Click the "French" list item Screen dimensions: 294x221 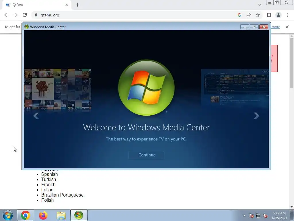coord(48,184)
